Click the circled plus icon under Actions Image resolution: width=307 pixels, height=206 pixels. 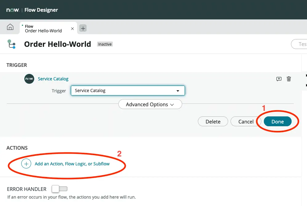[x=26, y=164]
